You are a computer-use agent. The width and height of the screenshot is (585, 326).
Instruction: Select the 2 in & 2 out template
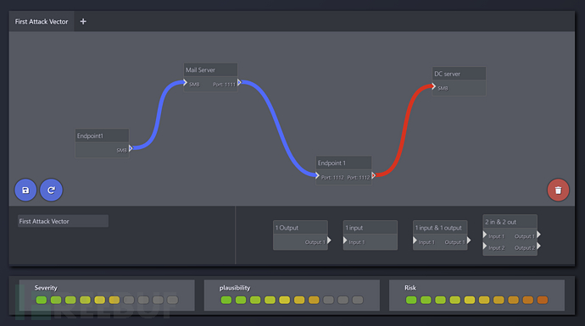(x=510, y=235)
